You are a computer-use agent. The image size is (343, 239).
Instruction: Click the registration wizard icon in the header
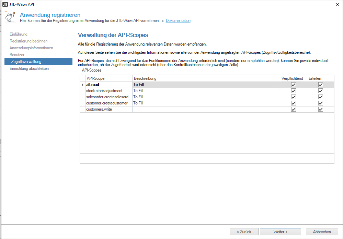click(10, 16)
